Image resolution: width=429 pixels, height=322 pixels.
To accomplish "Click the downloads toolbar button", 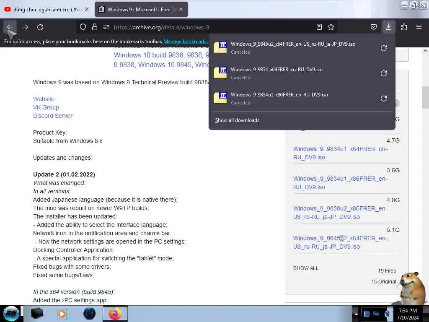I will tap(388, 27).
